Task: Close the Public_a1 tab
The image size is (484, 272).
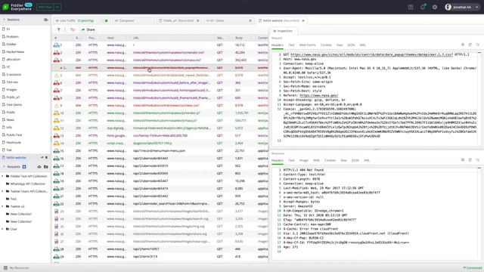Action: click(198, 20)
